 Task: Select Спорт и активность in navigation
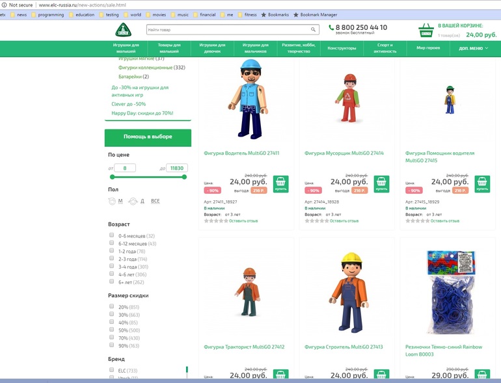coord(385,48)
